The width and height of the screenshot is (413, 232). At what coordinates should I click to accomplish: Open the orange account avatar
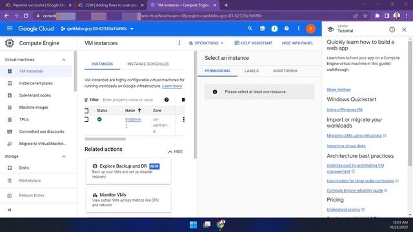click(311, 28)
